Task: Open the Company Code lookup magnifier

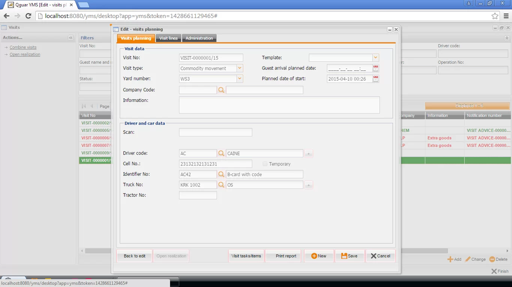Action: (221, 90)
